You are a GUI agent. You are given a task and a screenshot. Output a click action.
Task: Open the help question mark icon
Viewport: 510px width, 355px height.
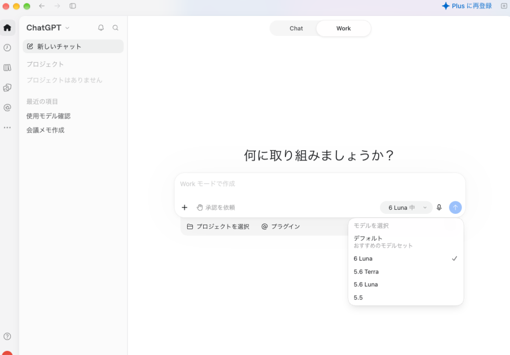pyautogui.click(x=7, y=337)
